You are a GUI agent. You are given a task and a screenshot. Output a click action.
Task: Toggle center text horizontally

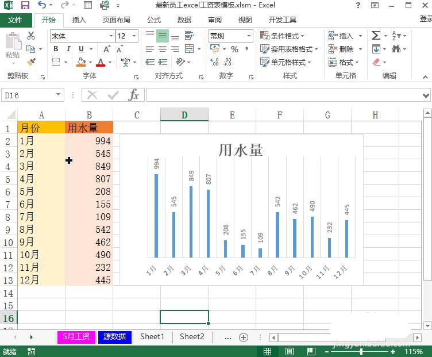163,49
